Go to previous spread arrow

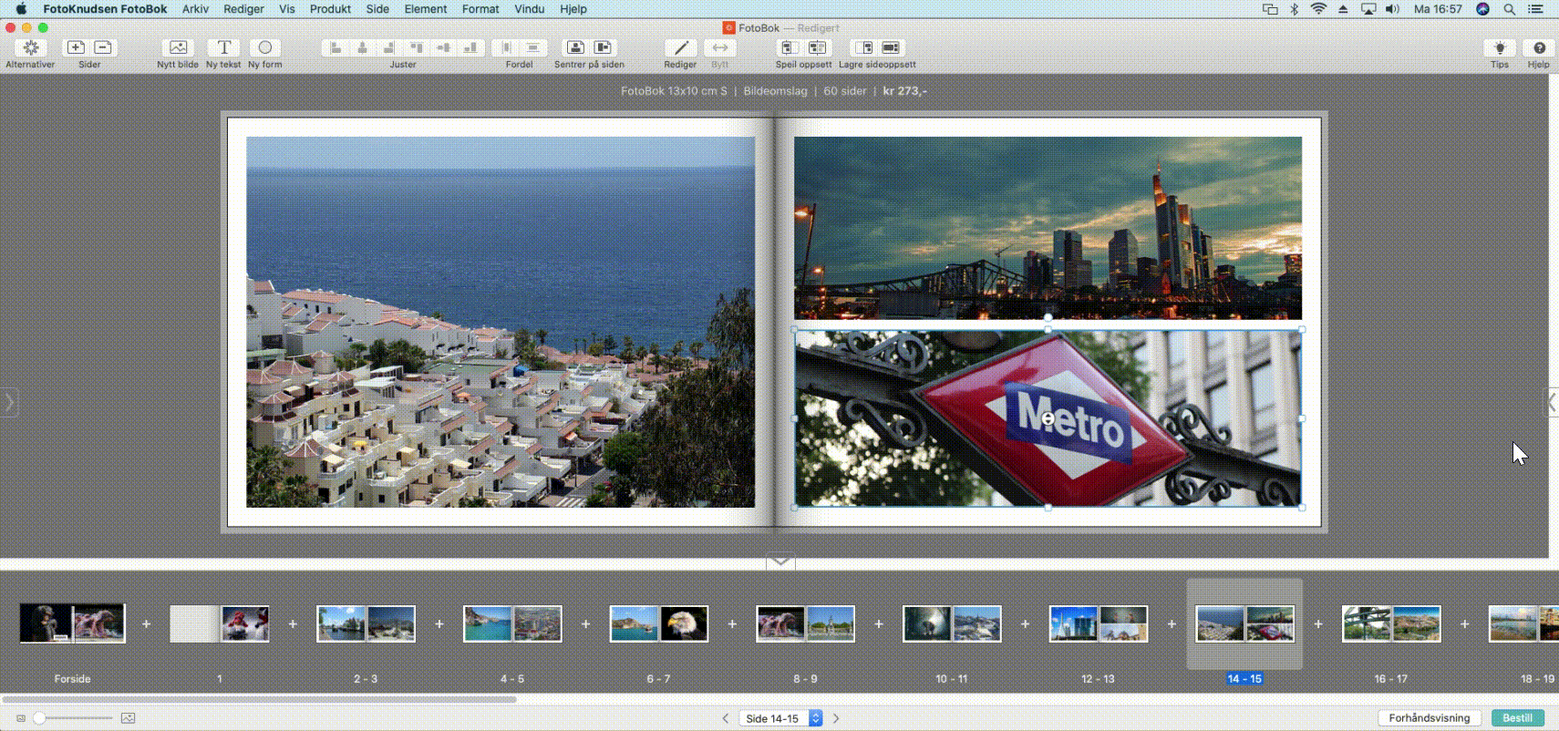tap(726, 718)
